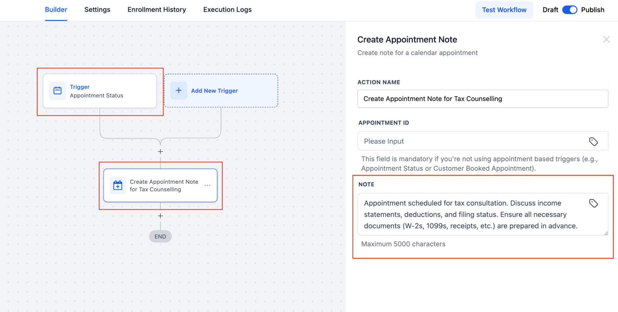The width and height of the screenshot is (618, 312).
Task: Click inside the Note text area
Action: (471, 214)
